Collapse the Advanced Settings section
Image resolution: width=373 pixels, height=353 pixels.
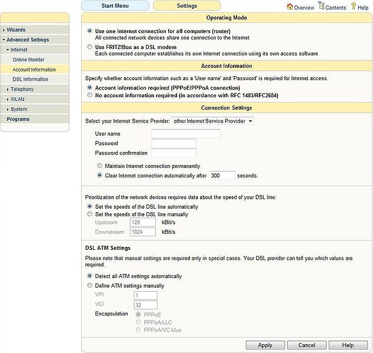[35, 40]
